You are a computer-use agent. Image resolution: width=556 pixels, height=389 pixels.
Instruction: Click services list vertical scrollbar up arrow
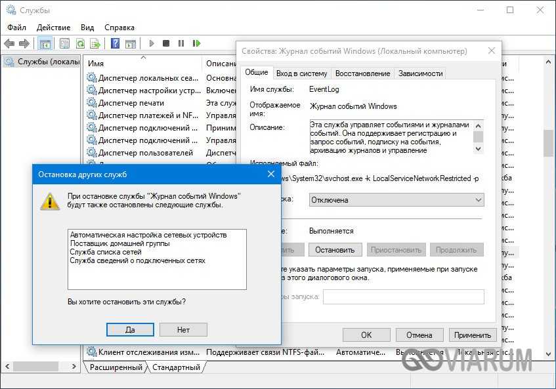548,62
